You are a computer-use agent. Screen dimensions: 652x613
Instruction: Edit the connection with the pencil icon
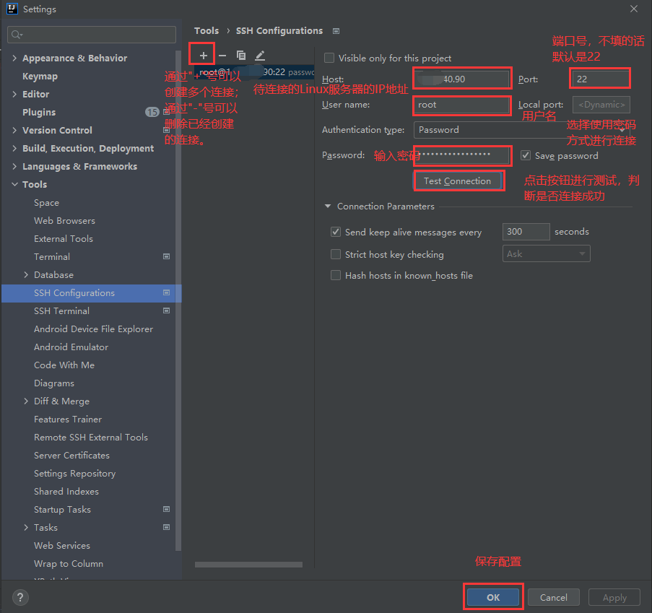pyautogui.click(x=260, y=54)
